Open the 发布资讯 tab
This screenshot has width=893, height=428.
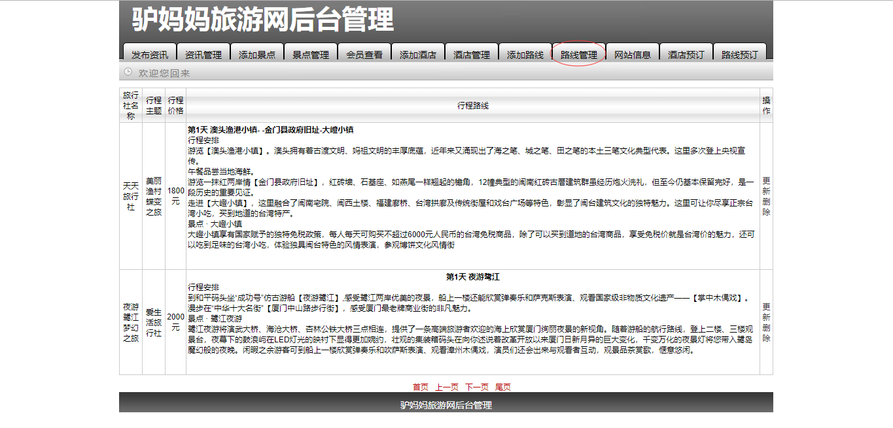(150, 53)
